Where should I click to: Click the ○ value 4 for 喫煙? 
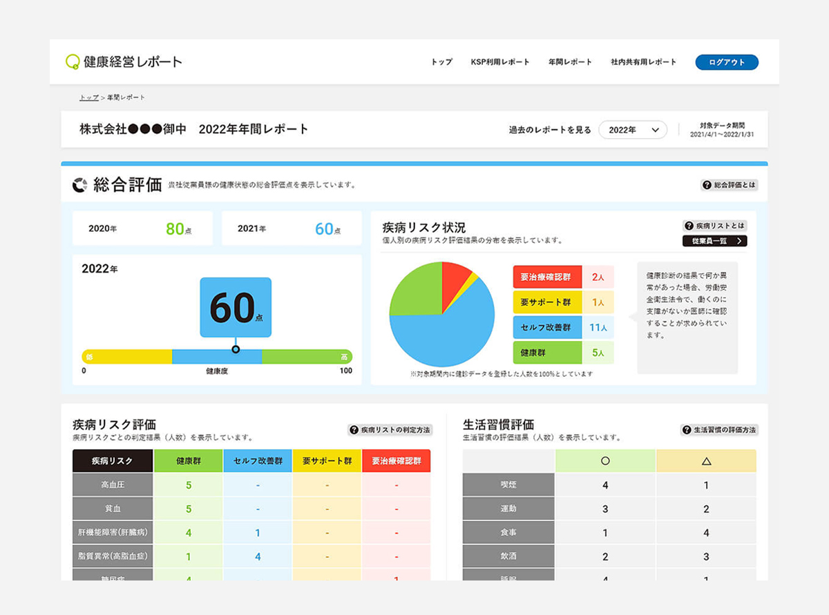[605, 485]
